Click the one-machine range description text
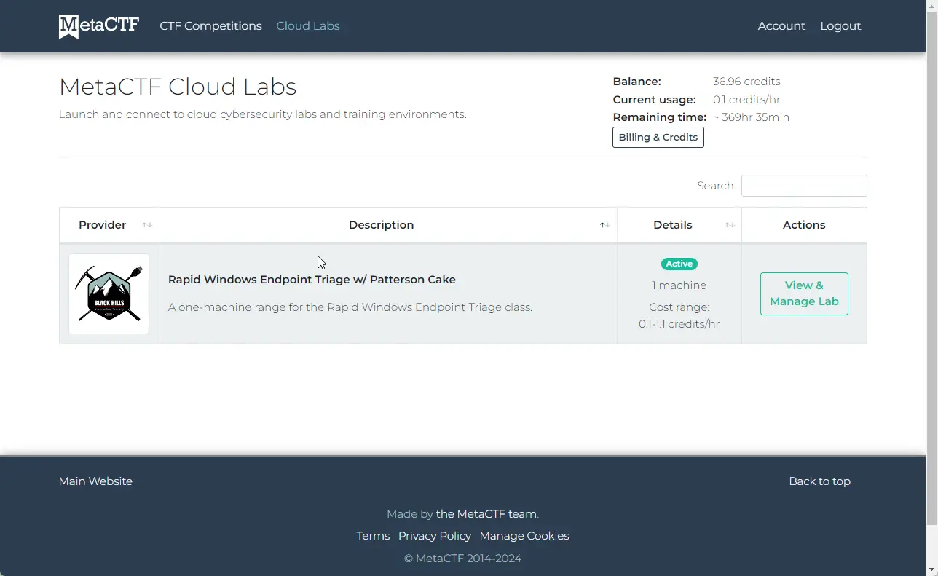 350,307
